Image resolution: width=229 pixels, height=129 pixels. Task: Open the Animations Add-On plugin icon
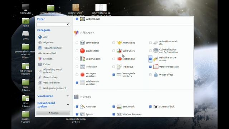156,43
